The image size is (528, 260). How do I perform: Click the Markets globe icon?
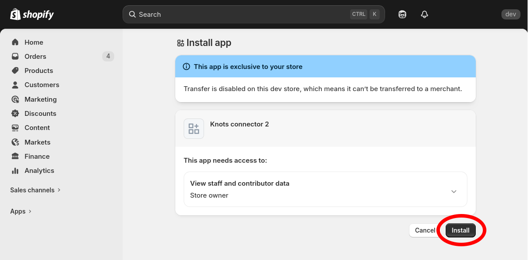(15, 142)
